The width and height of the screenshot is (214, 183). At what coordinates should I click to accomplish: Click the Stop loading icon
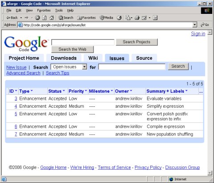click(37, 18)
